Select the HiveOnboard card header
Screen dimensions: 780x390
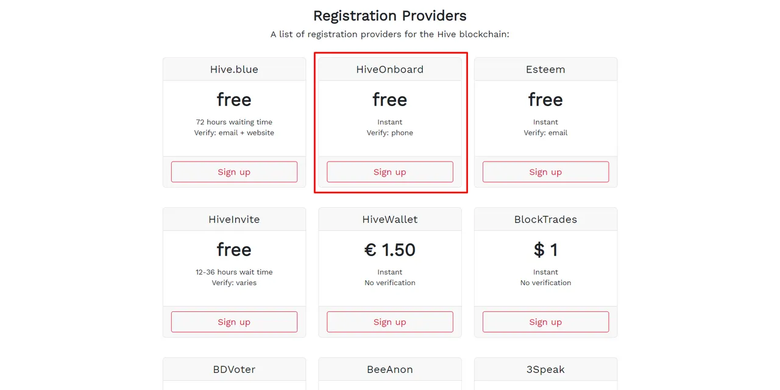pos(390,69)
